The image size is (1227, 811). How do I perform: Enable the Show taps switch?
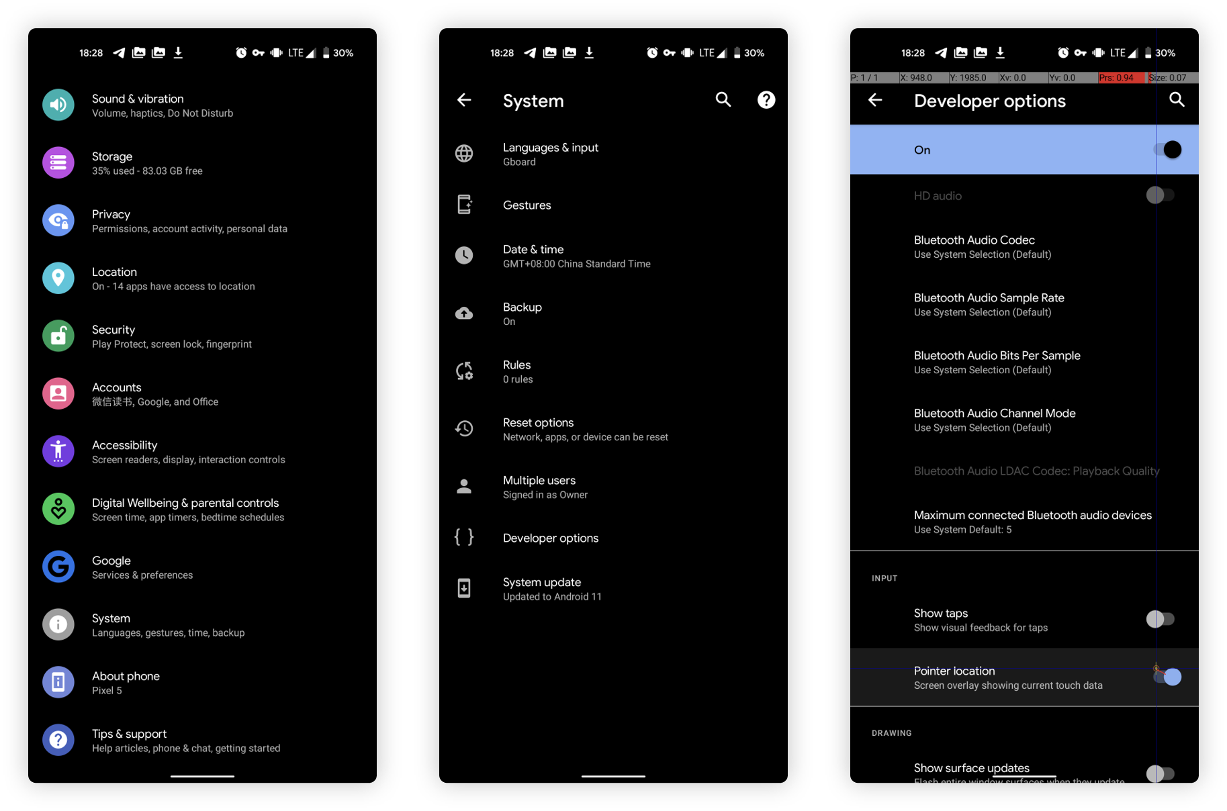[x=1161, y=620]
